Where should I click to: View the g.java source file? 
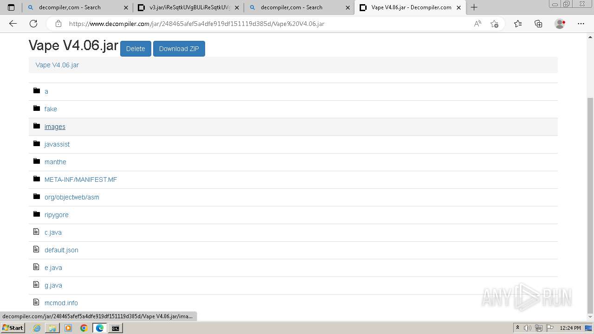[53, 285]
